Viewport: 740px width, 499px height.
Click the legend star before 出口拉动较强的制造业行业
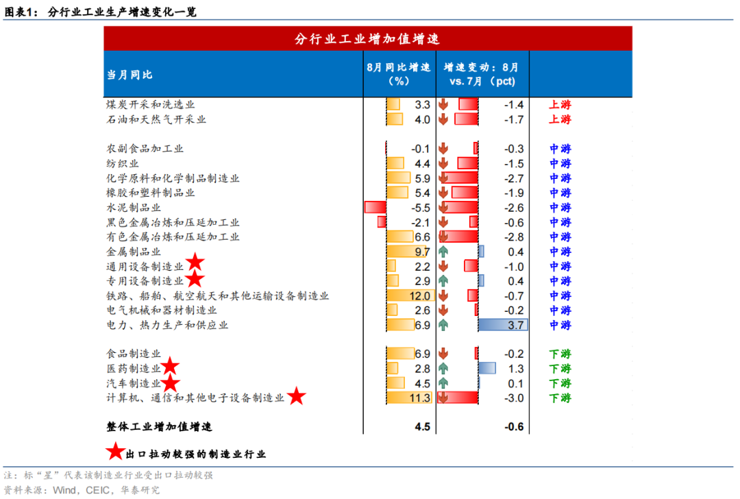114,451
